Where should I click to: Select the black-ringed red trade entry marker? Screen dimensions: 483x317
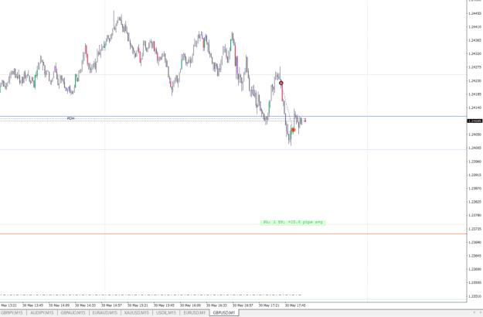pos(281,83)
